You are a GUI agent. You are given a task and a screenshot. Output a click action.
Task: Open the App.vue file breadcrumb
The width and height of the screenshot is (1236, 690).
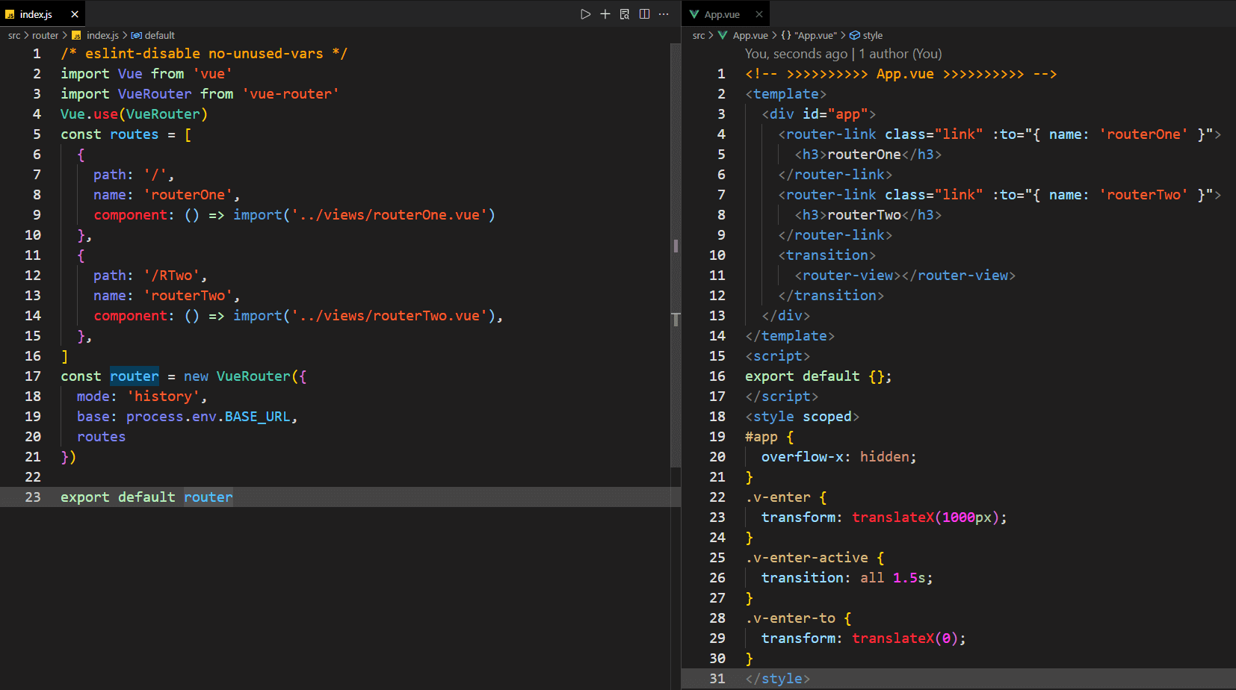coord(750,35)
